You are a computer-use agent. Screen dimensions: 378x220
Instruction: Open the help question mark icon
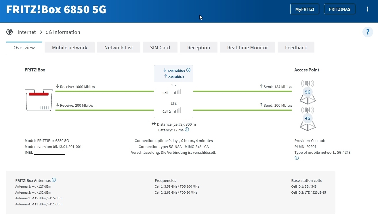[368, 32]
